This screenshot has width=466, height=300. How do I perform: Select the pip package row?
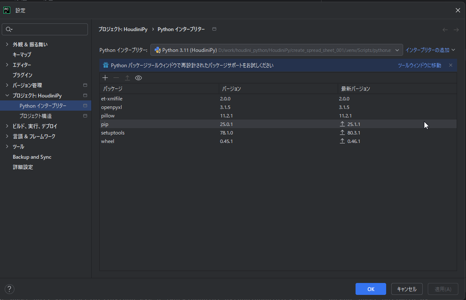pyautogui.click(x=278, y=124)
